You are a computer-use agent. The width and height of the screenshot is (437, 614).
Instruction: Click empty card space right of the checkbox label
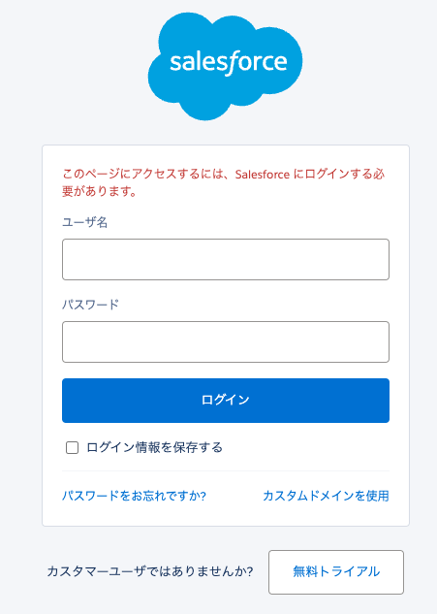click(x=305, y=447)
